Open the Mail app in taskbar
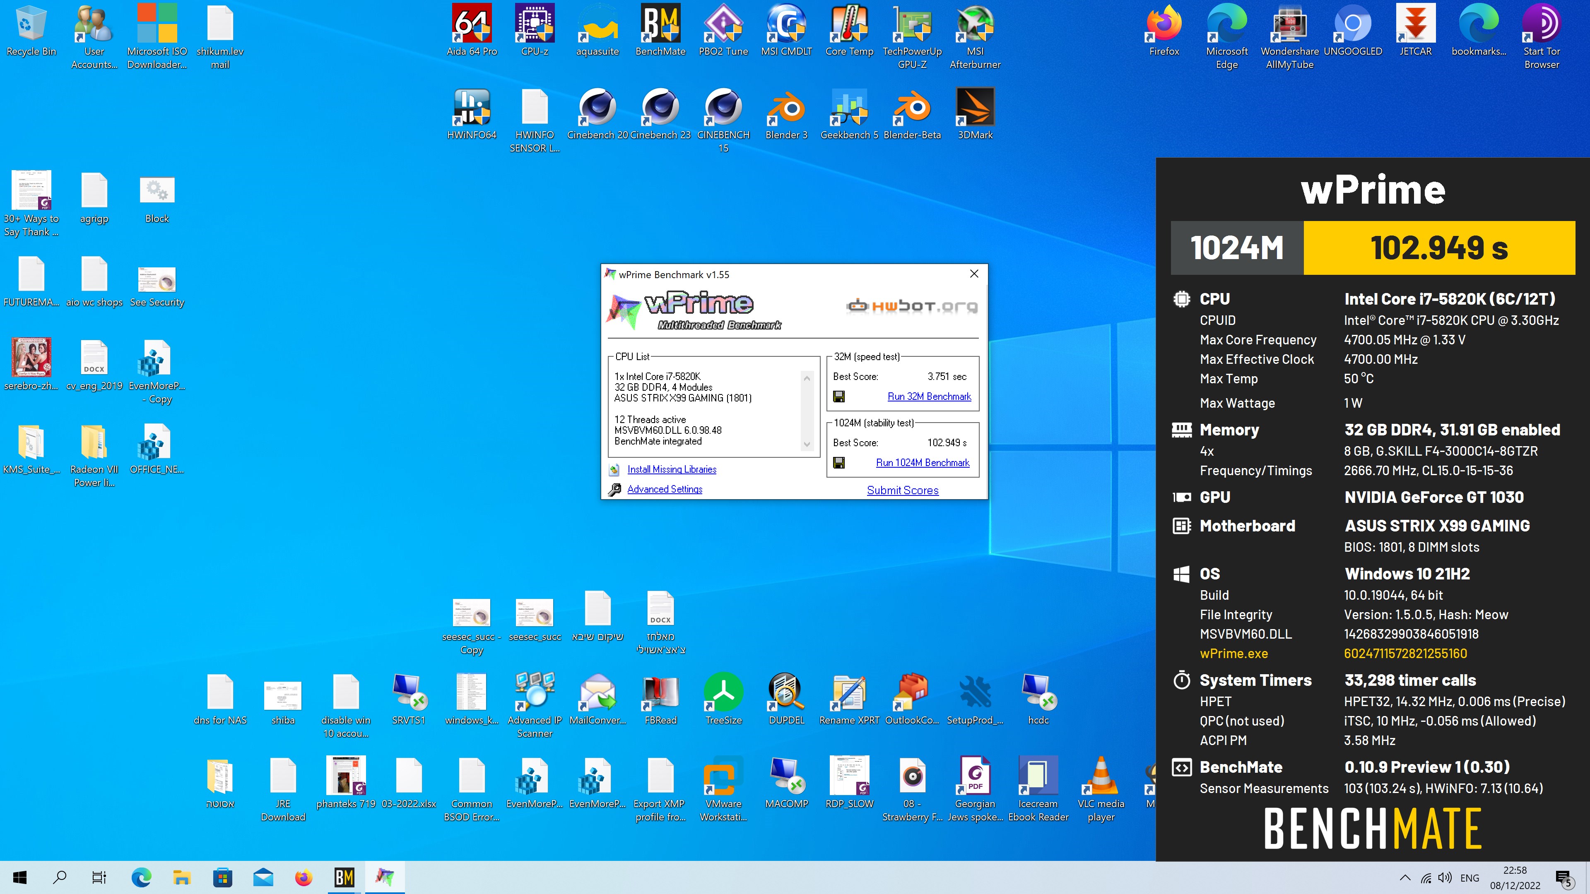The image size is (1590, 894). click(263, 877)
